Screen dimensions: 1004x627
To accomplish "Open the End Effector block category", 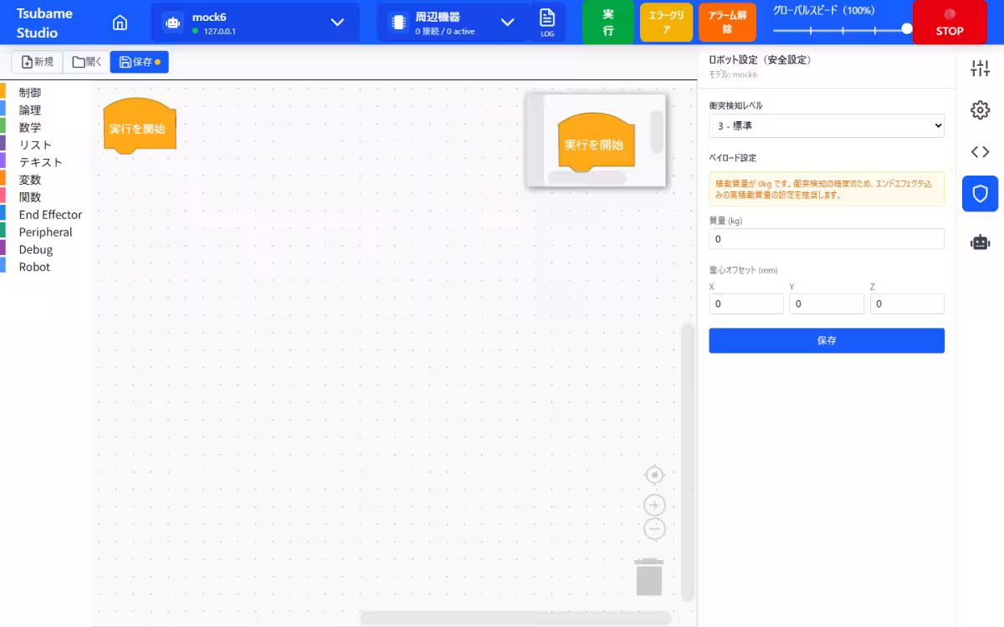I will 50,215.
